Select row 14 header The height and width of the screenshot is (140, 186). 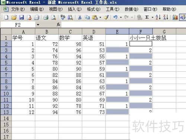[6, 118]
